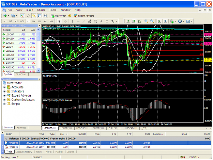Open the Charts menu

click(x=41, y=10)
